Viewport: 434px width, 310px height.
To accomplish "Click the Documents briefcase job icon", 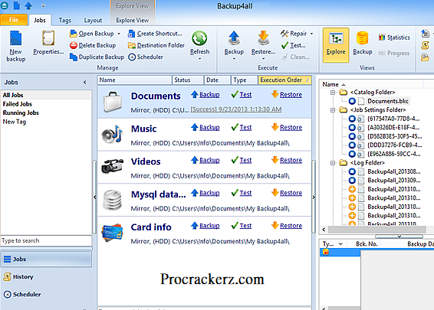I will click(x=113, y=102).
